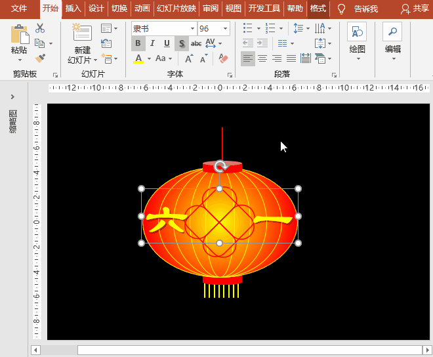433x357 pixels.
Task: Insert a new slide using the slide icon
Action: tap(82, 32)
